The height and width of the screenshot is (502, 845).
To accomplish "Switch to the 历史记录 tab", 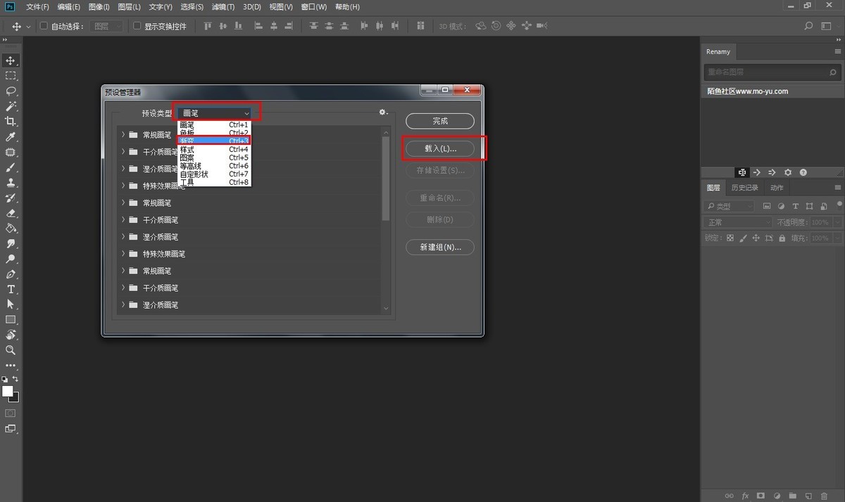I will pos(744,188).
